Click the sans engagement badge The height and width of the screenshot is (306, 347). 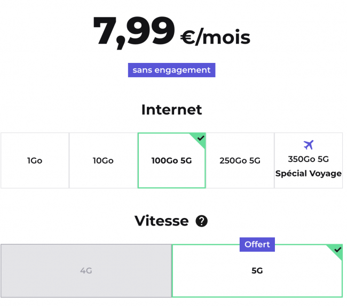(x=171, y=70)
